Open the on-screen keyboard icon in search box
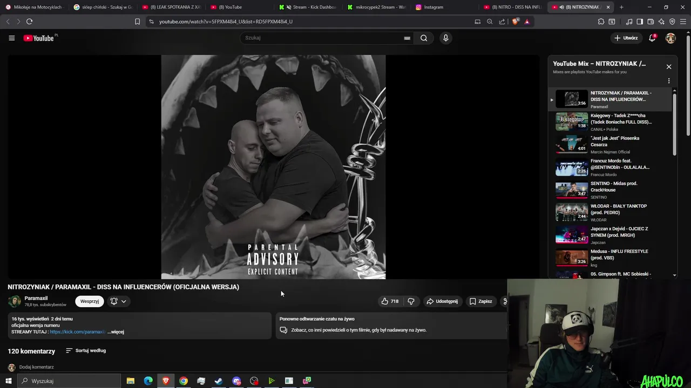 [x=407, y=38]
